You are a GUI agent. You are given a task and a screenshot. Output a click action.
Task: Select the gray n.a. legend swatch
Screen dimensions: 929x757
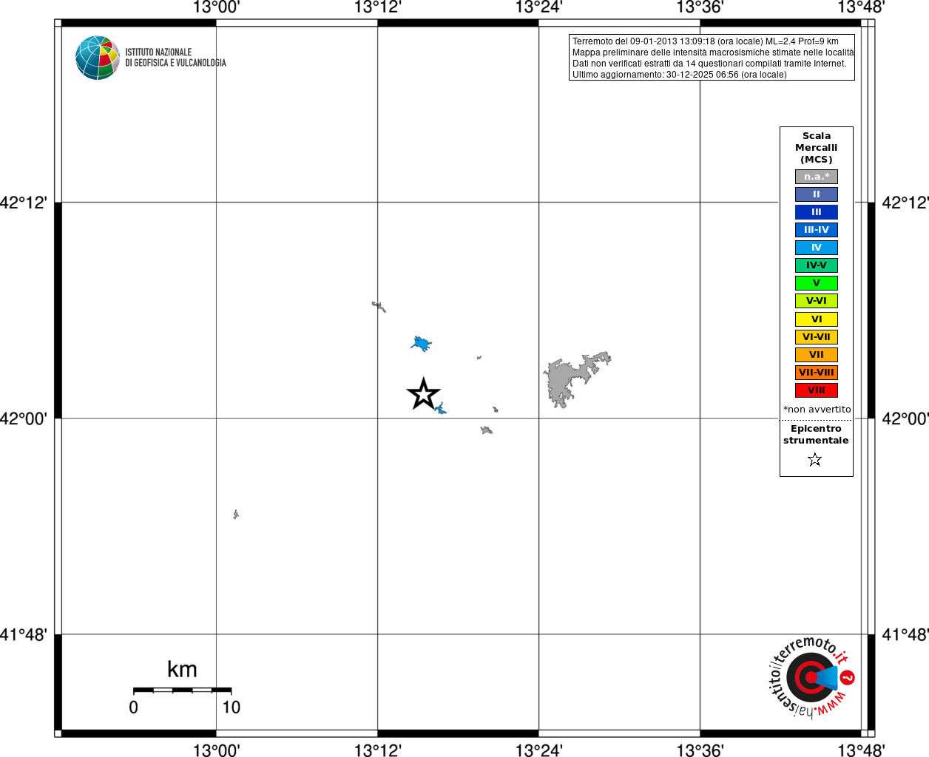817,177
